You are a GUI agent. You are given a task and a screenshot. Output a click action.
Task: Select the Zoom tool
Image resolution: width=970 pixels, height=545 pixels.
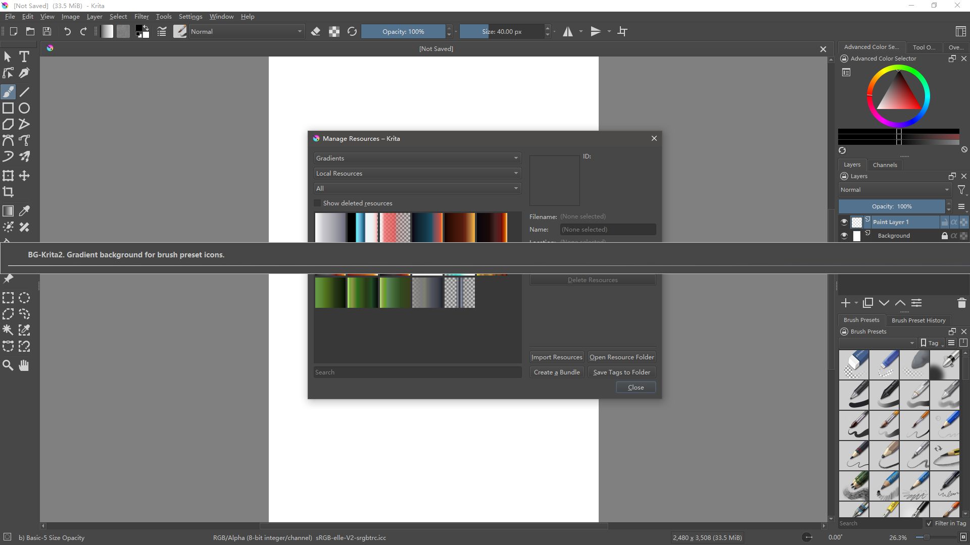pos(8,365)
